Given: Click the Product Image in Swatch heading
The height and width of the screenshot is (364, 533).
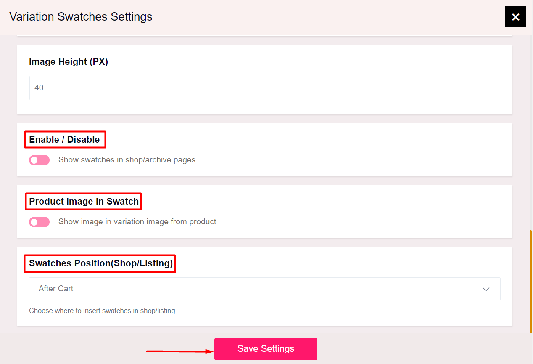Looking at the screenshot, I should (x=83, y=201).
